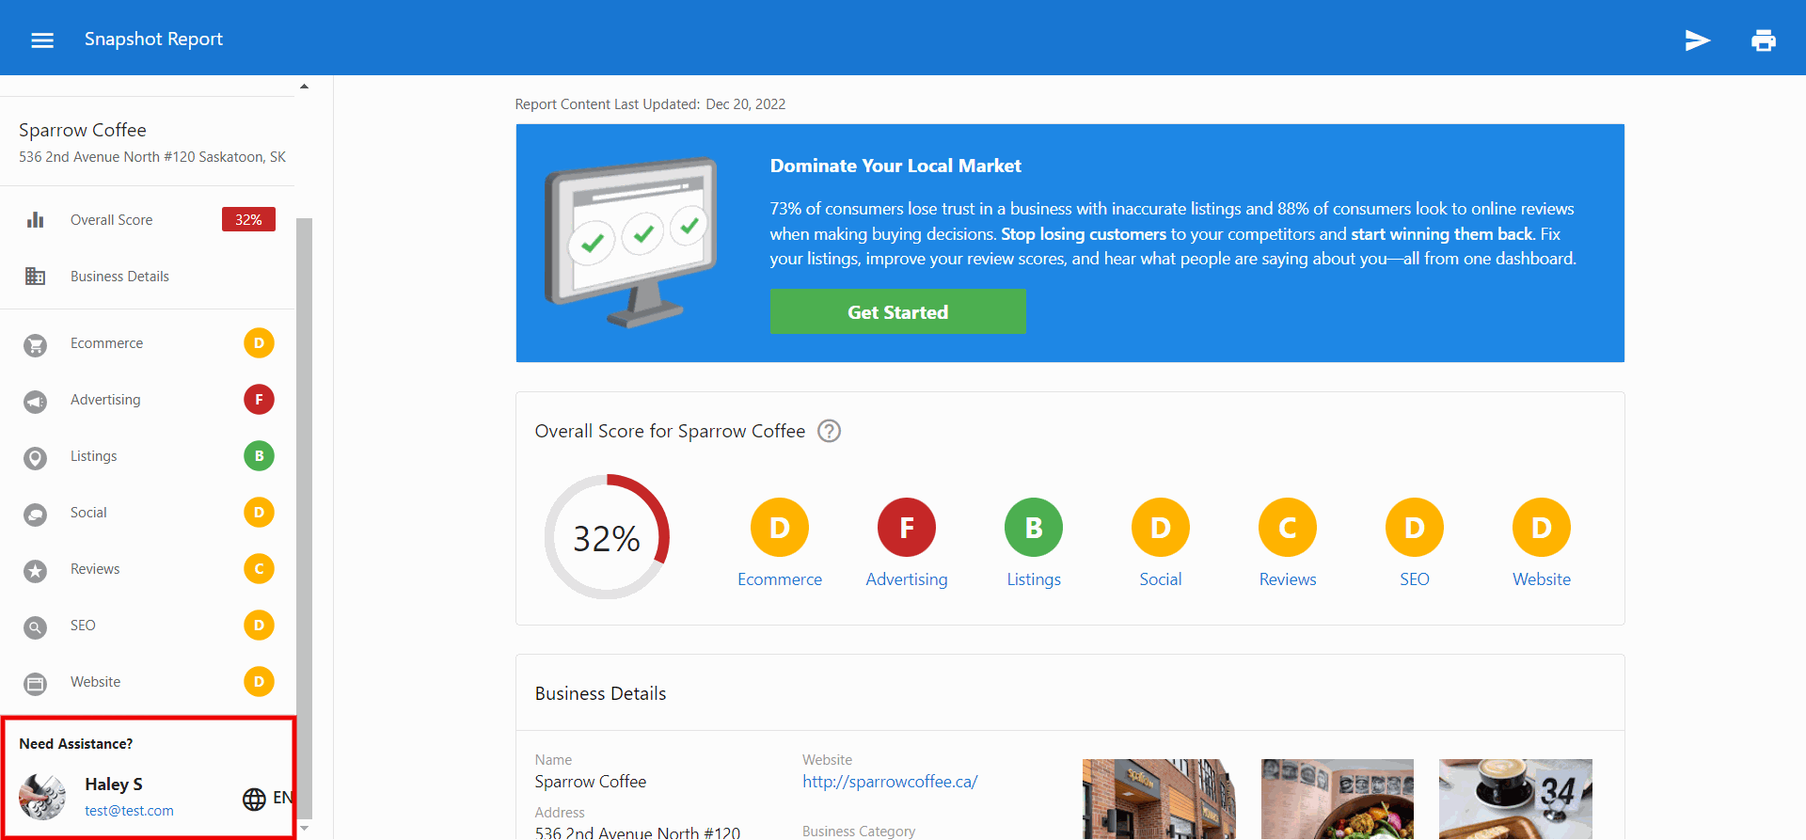1806x840 pixels.
Task: Click the Listings B grade circle in the score card
Action: point(1034,528)
